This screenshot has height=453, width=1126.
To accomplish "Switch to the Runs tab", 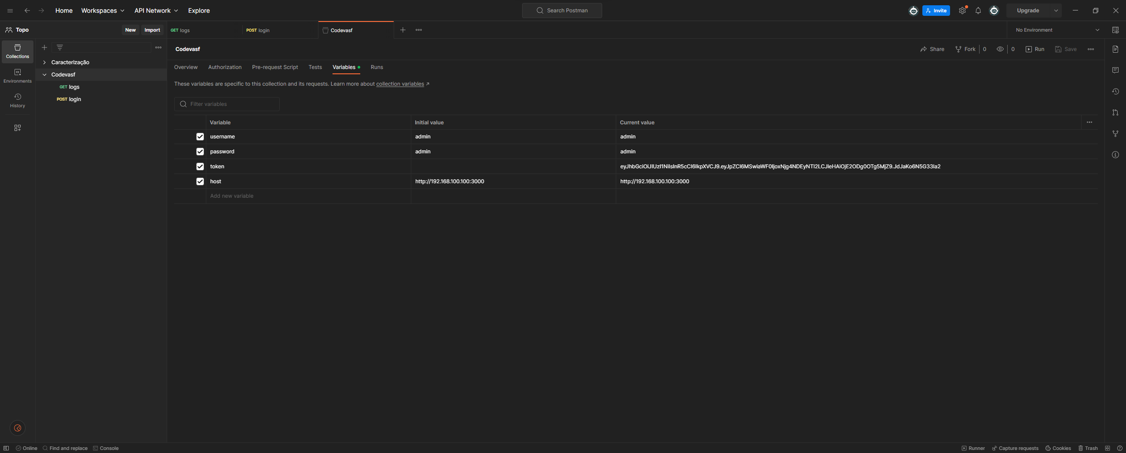I will pos(377,67).
